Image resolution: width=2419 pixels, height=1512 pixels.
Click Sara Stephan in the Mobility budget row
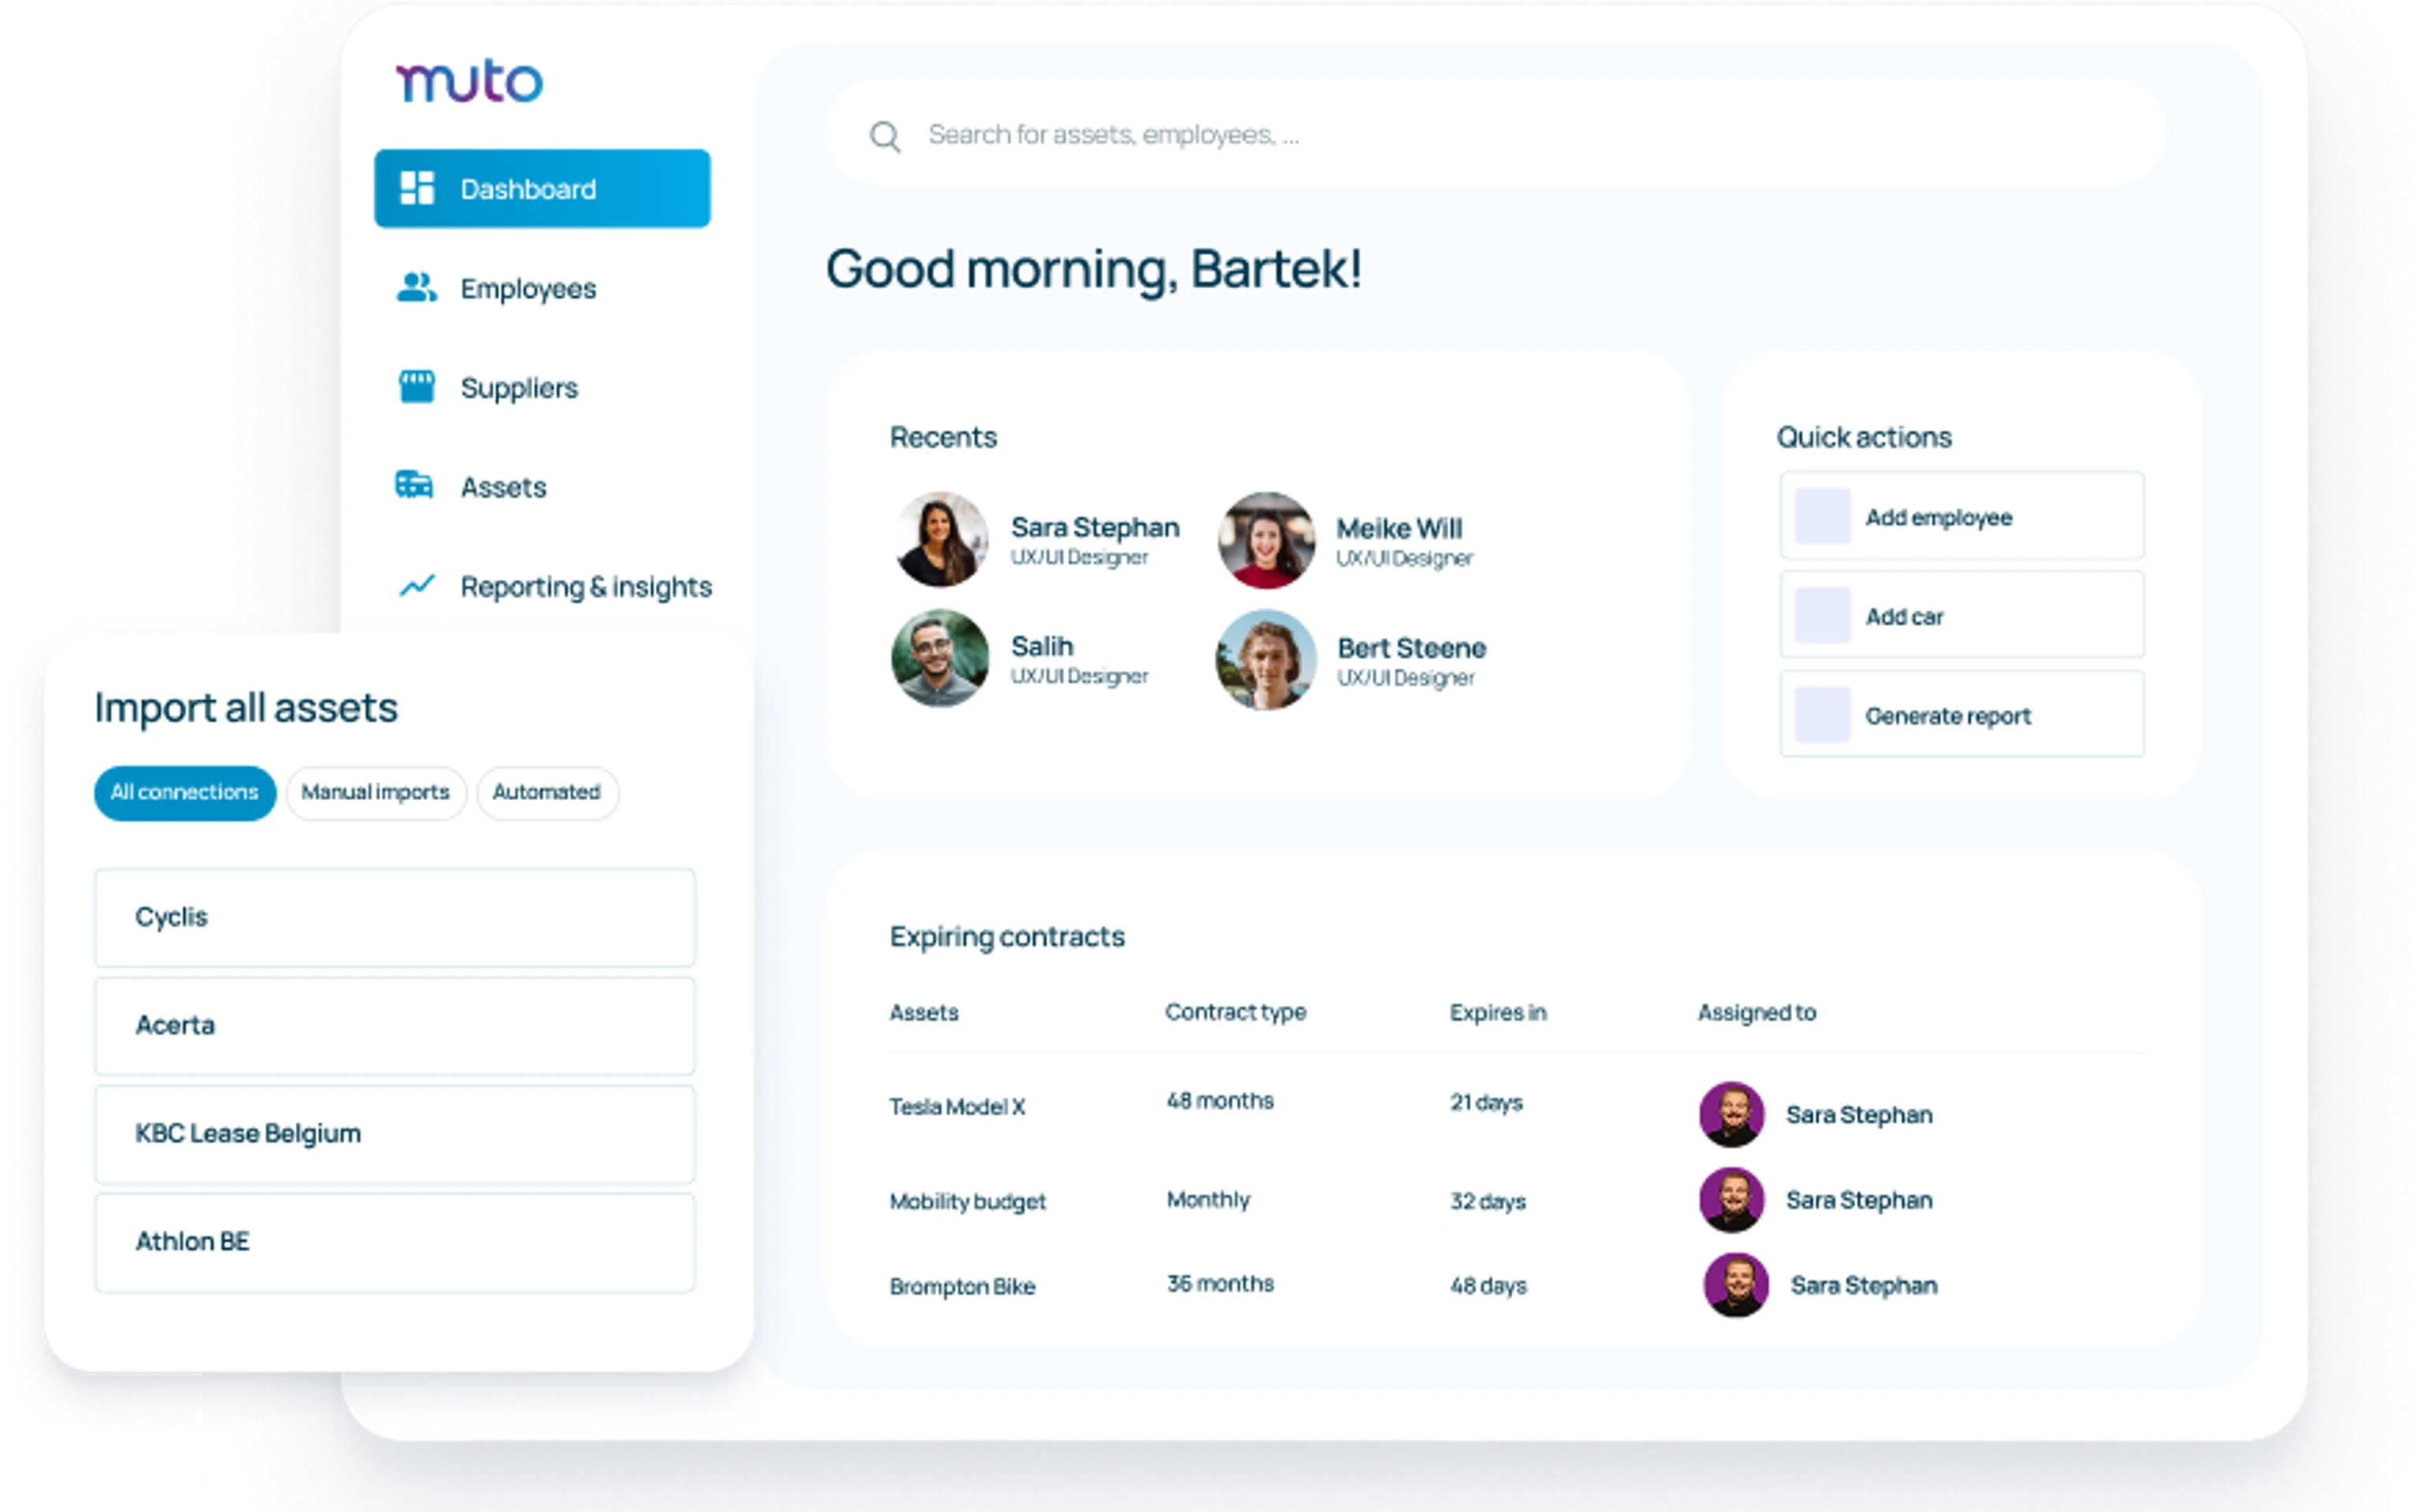1859,1200
